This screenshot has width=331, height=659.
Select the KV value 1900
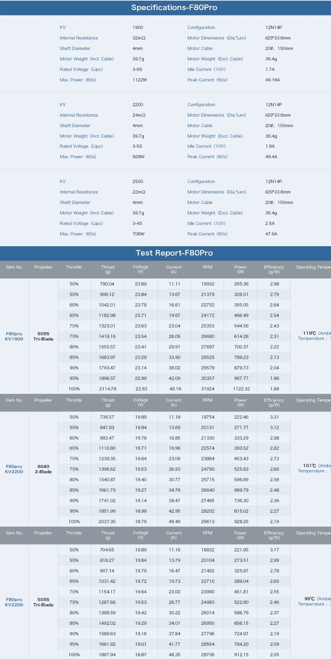tap(138, 28)
